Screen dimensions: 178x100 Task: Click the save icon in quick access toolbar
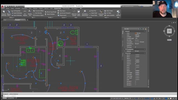click(11, 6)
